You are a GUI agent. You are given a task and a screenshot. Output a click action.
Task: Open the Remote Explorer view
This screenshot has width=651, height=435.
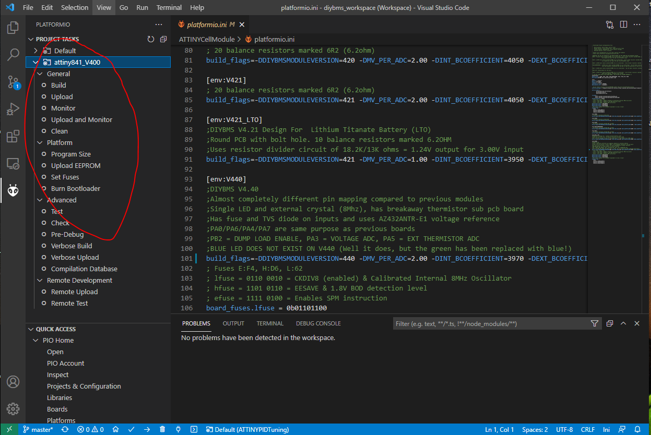pos(13,164)
